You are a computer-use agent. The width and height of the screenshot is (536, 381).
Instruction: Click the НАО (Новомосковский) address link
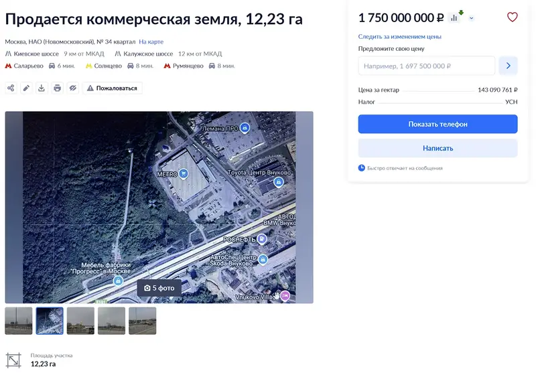[x=62, y=42]
